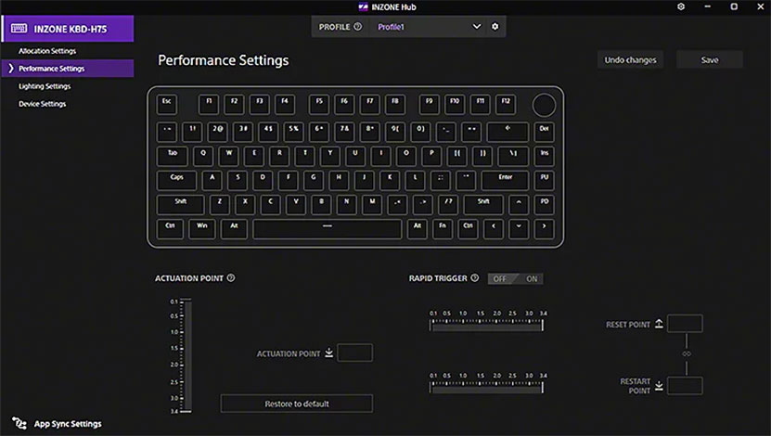Screen dimensions: 771x436
Task: Click the App Sync Settings icon
Action: [19, 423]
